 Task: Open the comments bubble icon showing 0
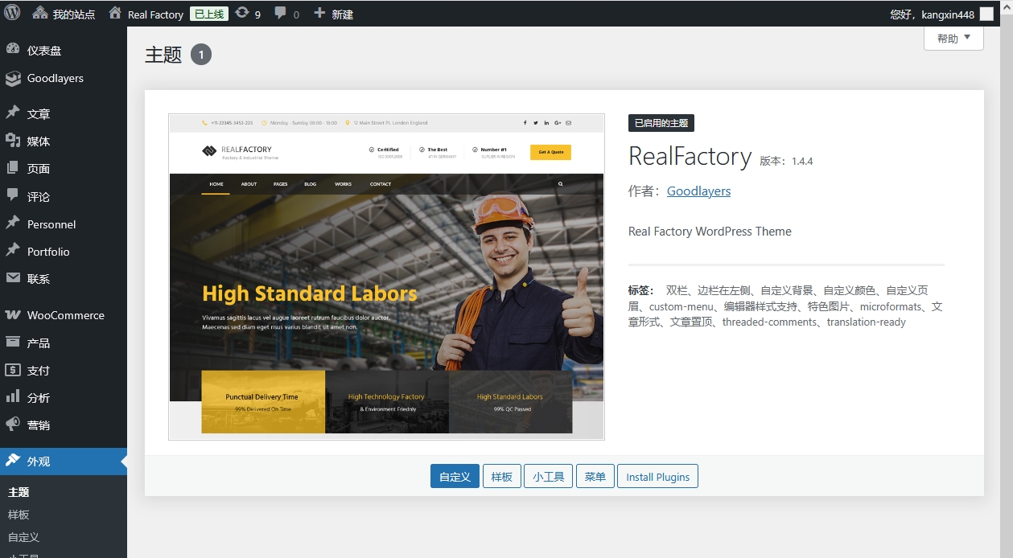[281, 14]
